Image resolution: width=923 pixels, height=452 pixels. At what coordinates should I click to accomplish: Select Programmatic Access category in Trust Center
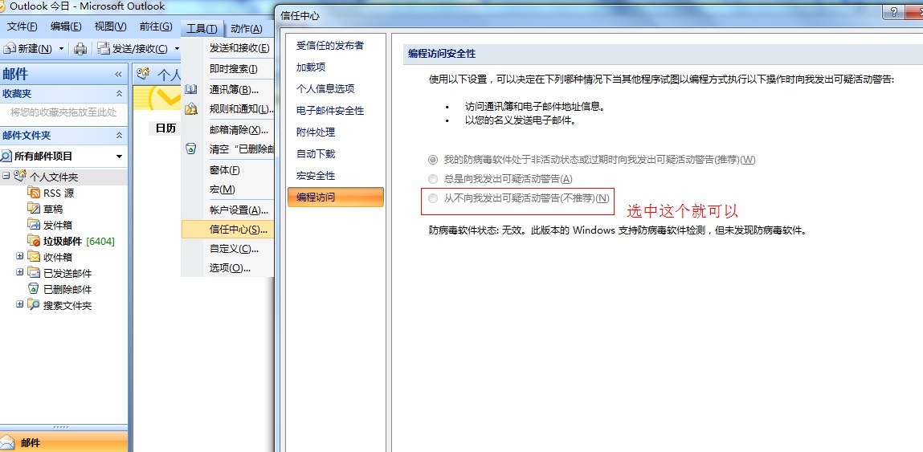[x=336, y=197]
